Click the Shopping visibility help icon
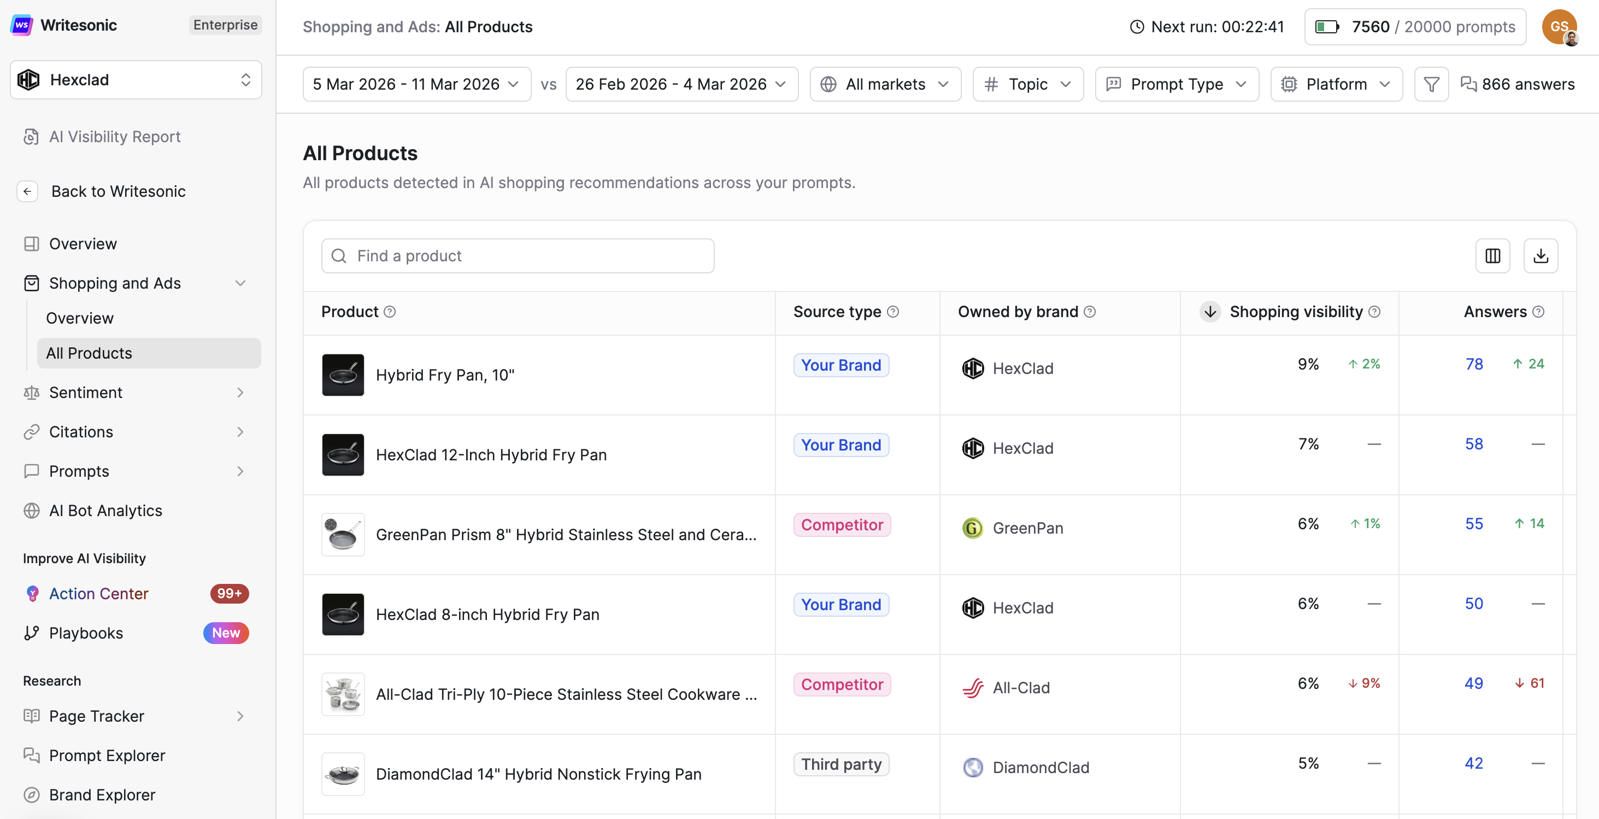The width and height of the screenshot is (1599, 819). [x=1374, y=312]
